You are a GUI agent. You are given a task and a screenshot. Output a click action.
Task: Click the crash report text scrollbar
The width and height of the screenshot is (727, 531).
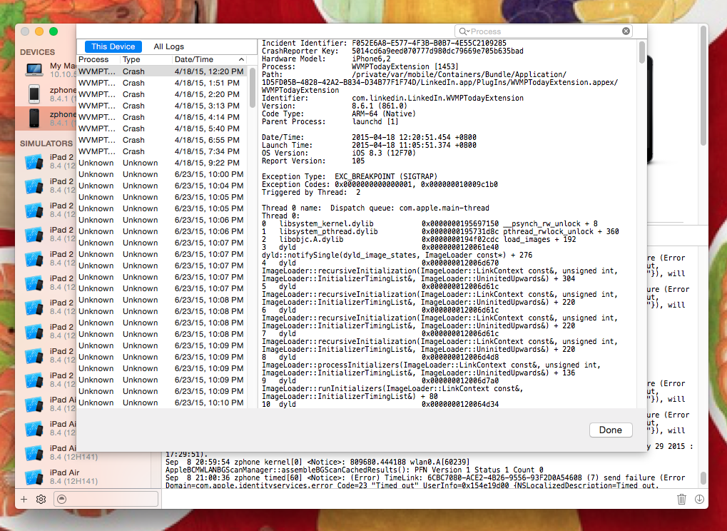point(642,57)
